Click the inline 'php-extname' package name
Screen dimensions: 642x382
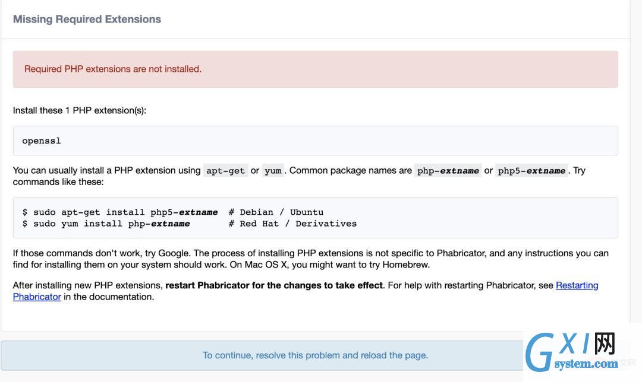[448, 171]
